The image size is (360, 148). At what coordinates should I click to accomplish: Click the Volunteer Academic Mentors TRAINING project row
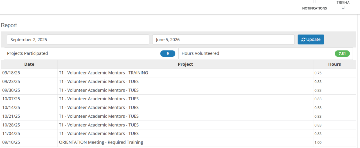pos(103,73)
